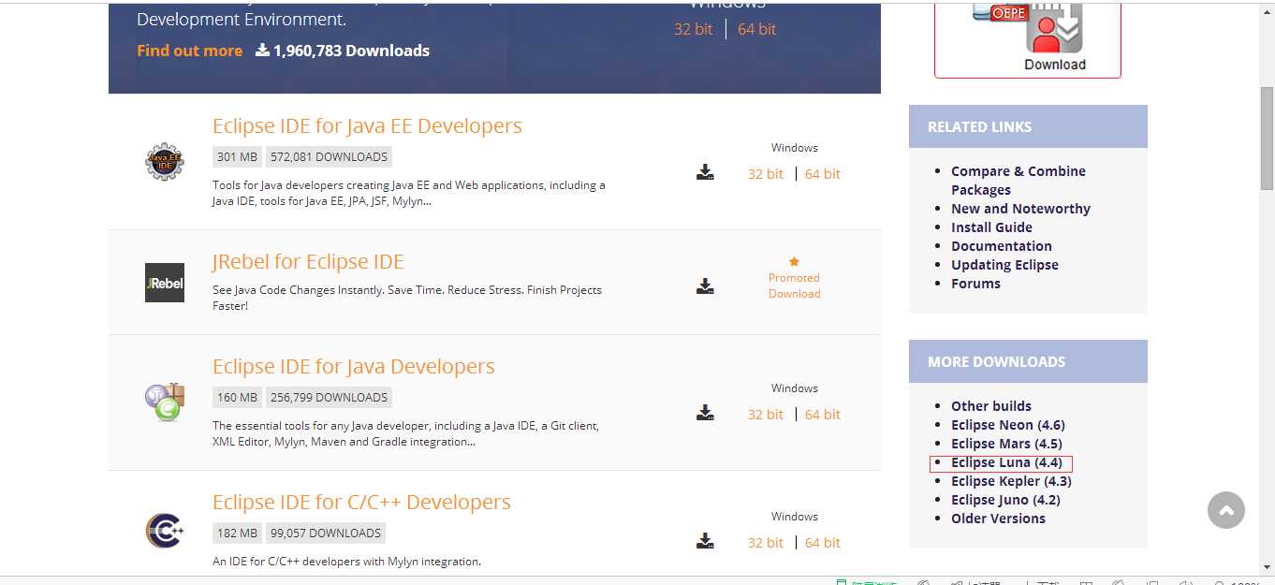Image resolution: width=1275 pixels, height=585 pixels.
Task: Click the Java EE IDE gear logo
Action: [x=165, y=162]
